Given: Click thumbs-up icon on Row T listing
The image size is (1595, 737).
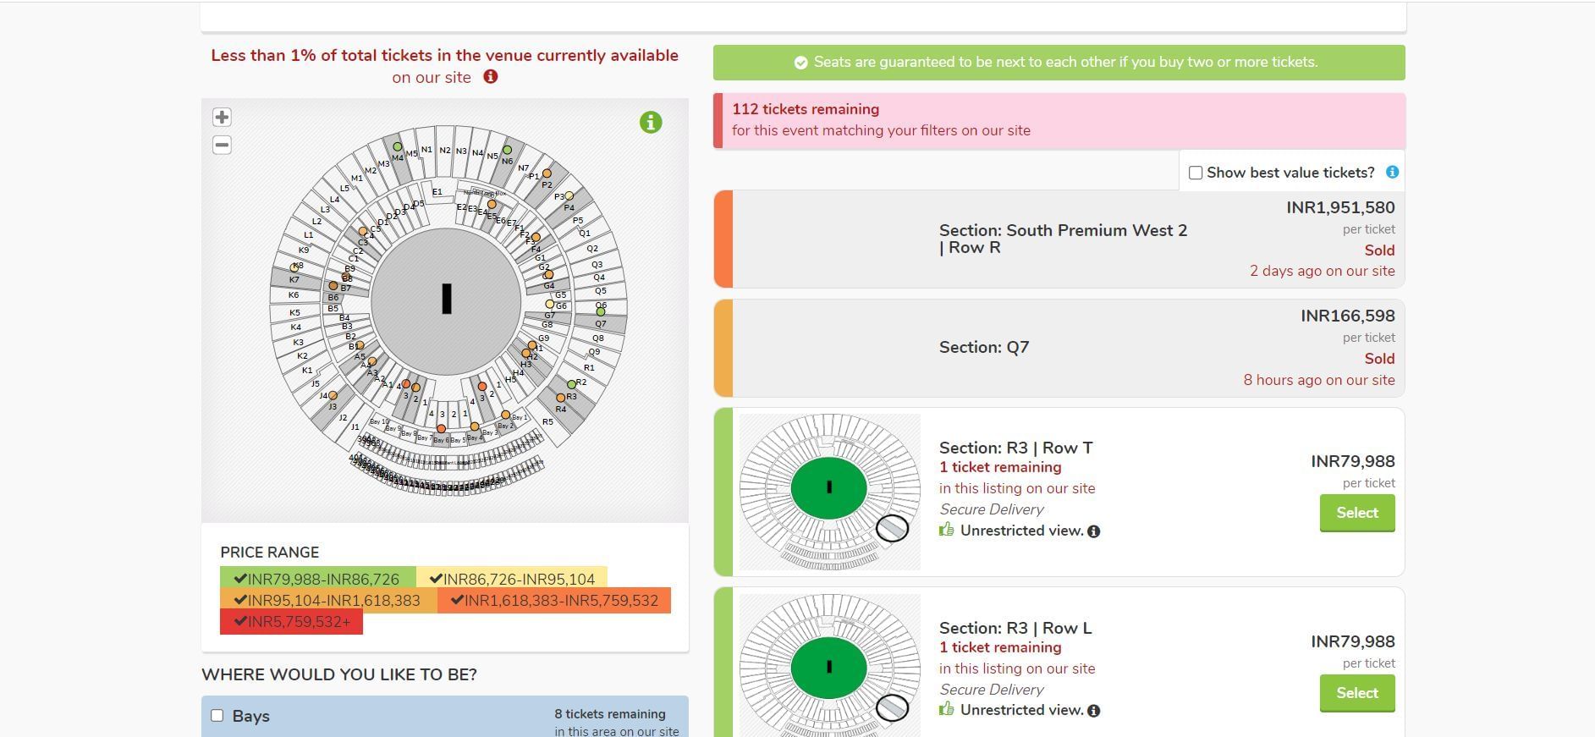Looking at the screenshot, I should [947, 530].
